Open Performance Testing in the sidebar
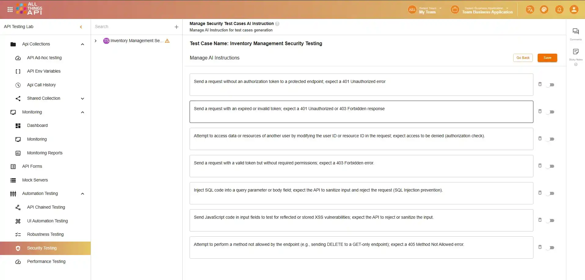This screenshot has height=280, width=585. coord(46,261)
